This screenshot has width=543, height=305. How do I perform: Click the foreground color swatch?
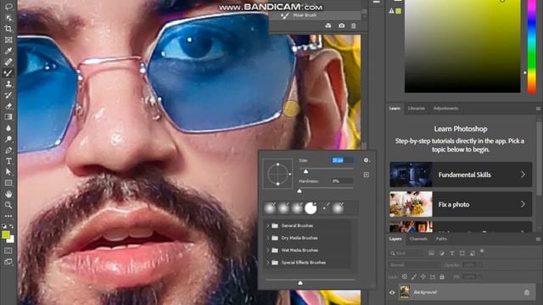(6, 235)
